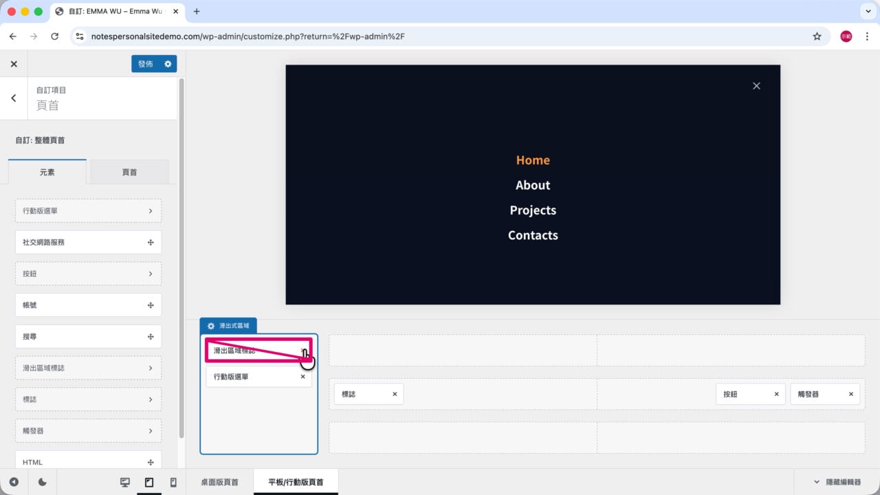Go back using the left chevron arrow
This screenshot has width=880, height=495.
[x=14, y=98]
